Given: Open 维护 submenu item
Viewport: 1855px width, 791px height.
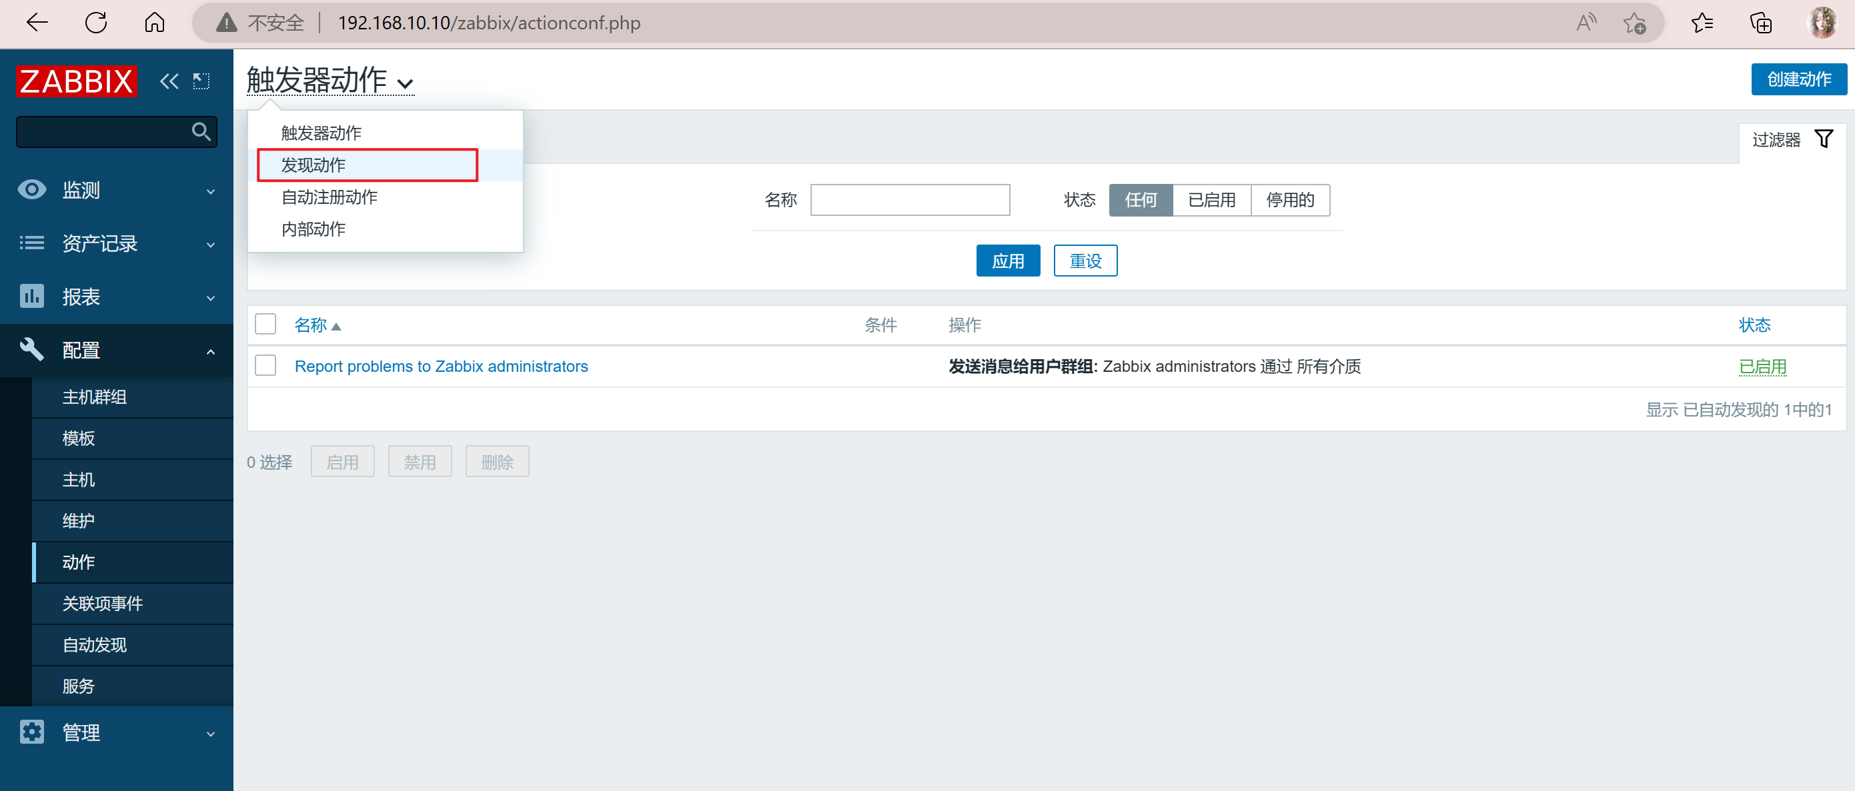Looking at the screenshot, I should [133, 520].
